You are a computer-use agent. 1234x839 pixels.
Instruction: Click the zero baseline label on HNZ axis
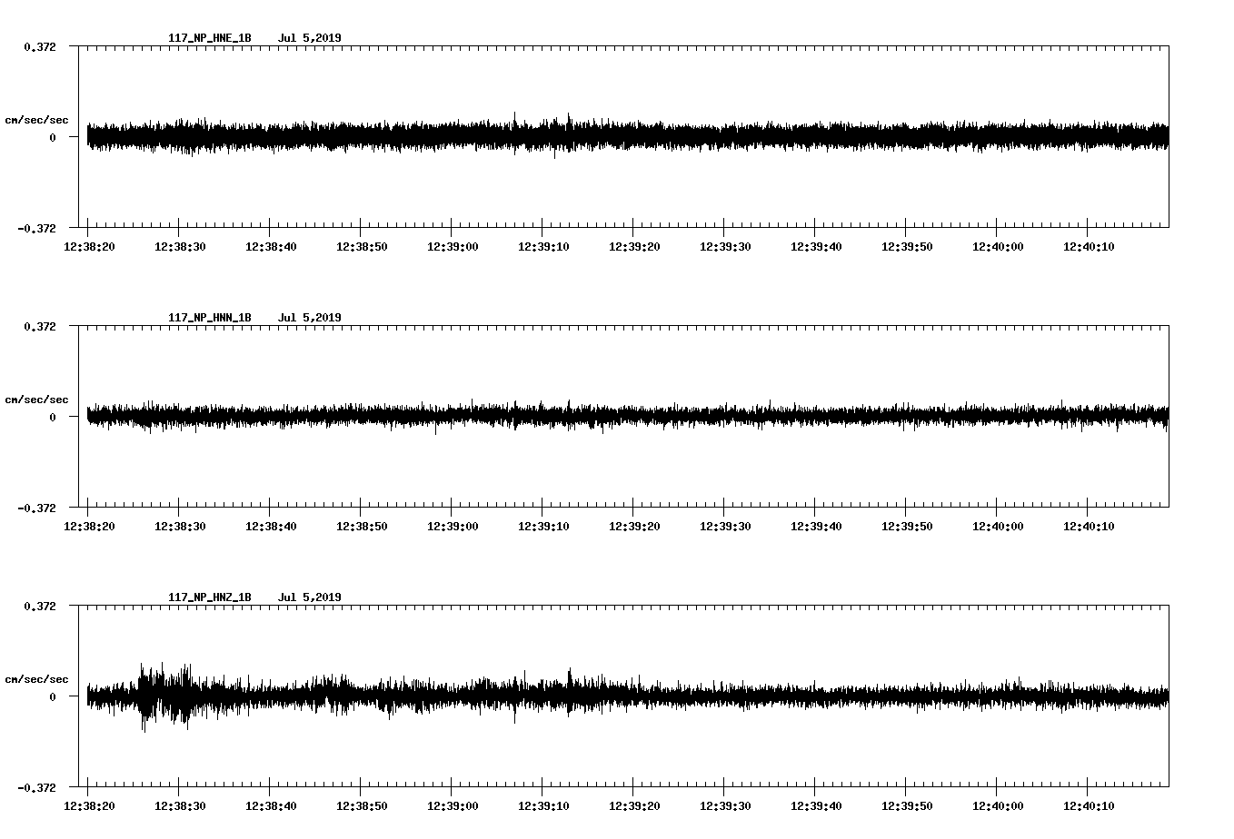53,697
